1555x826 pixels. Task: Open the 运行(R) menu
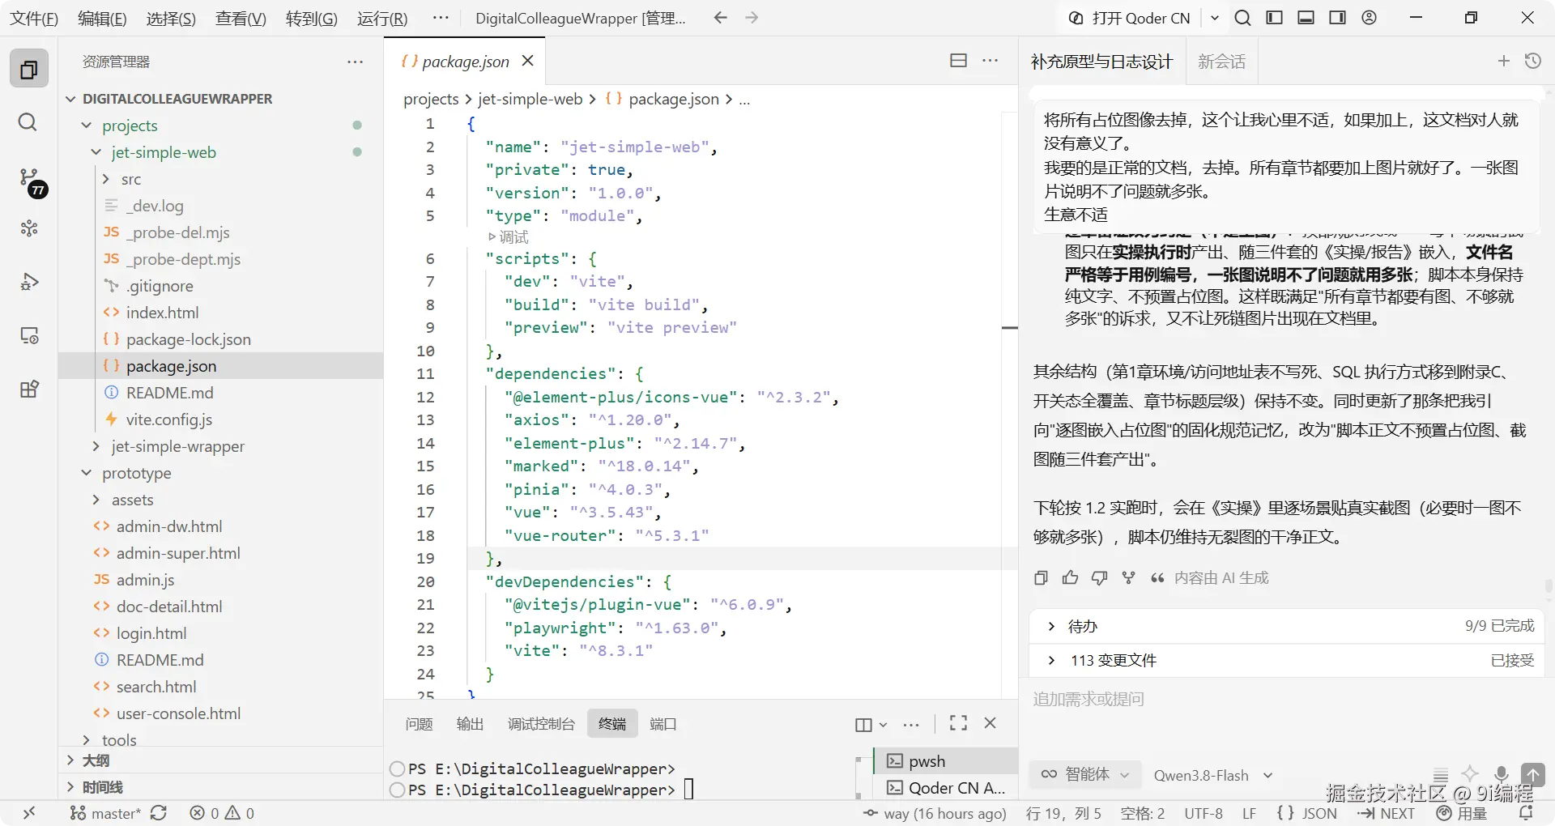click(382, 18)
